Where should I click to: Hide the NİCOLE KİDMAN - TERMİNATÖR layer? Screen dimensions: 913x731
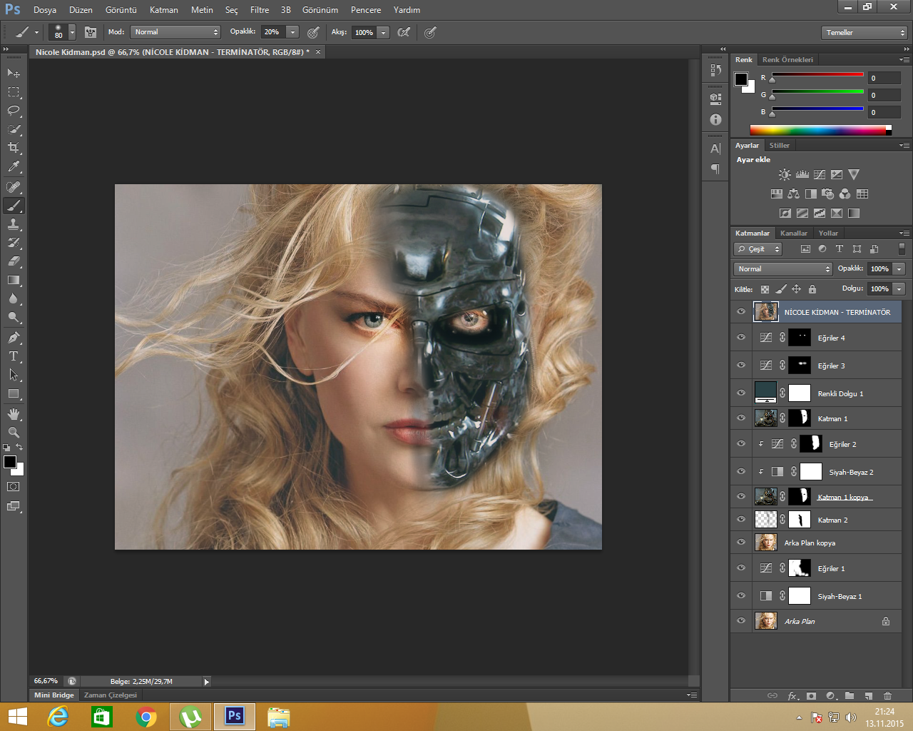point(741,311)
